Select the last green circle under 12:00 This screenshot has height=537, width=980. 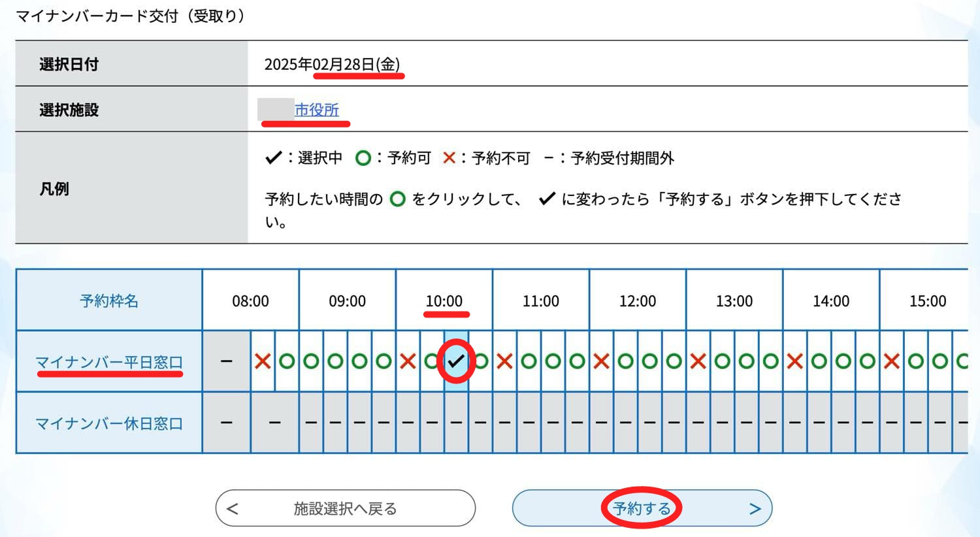pos(674,361)
